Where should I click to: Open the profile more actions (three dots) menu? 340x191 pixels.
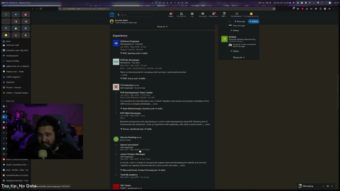point(229,21)
